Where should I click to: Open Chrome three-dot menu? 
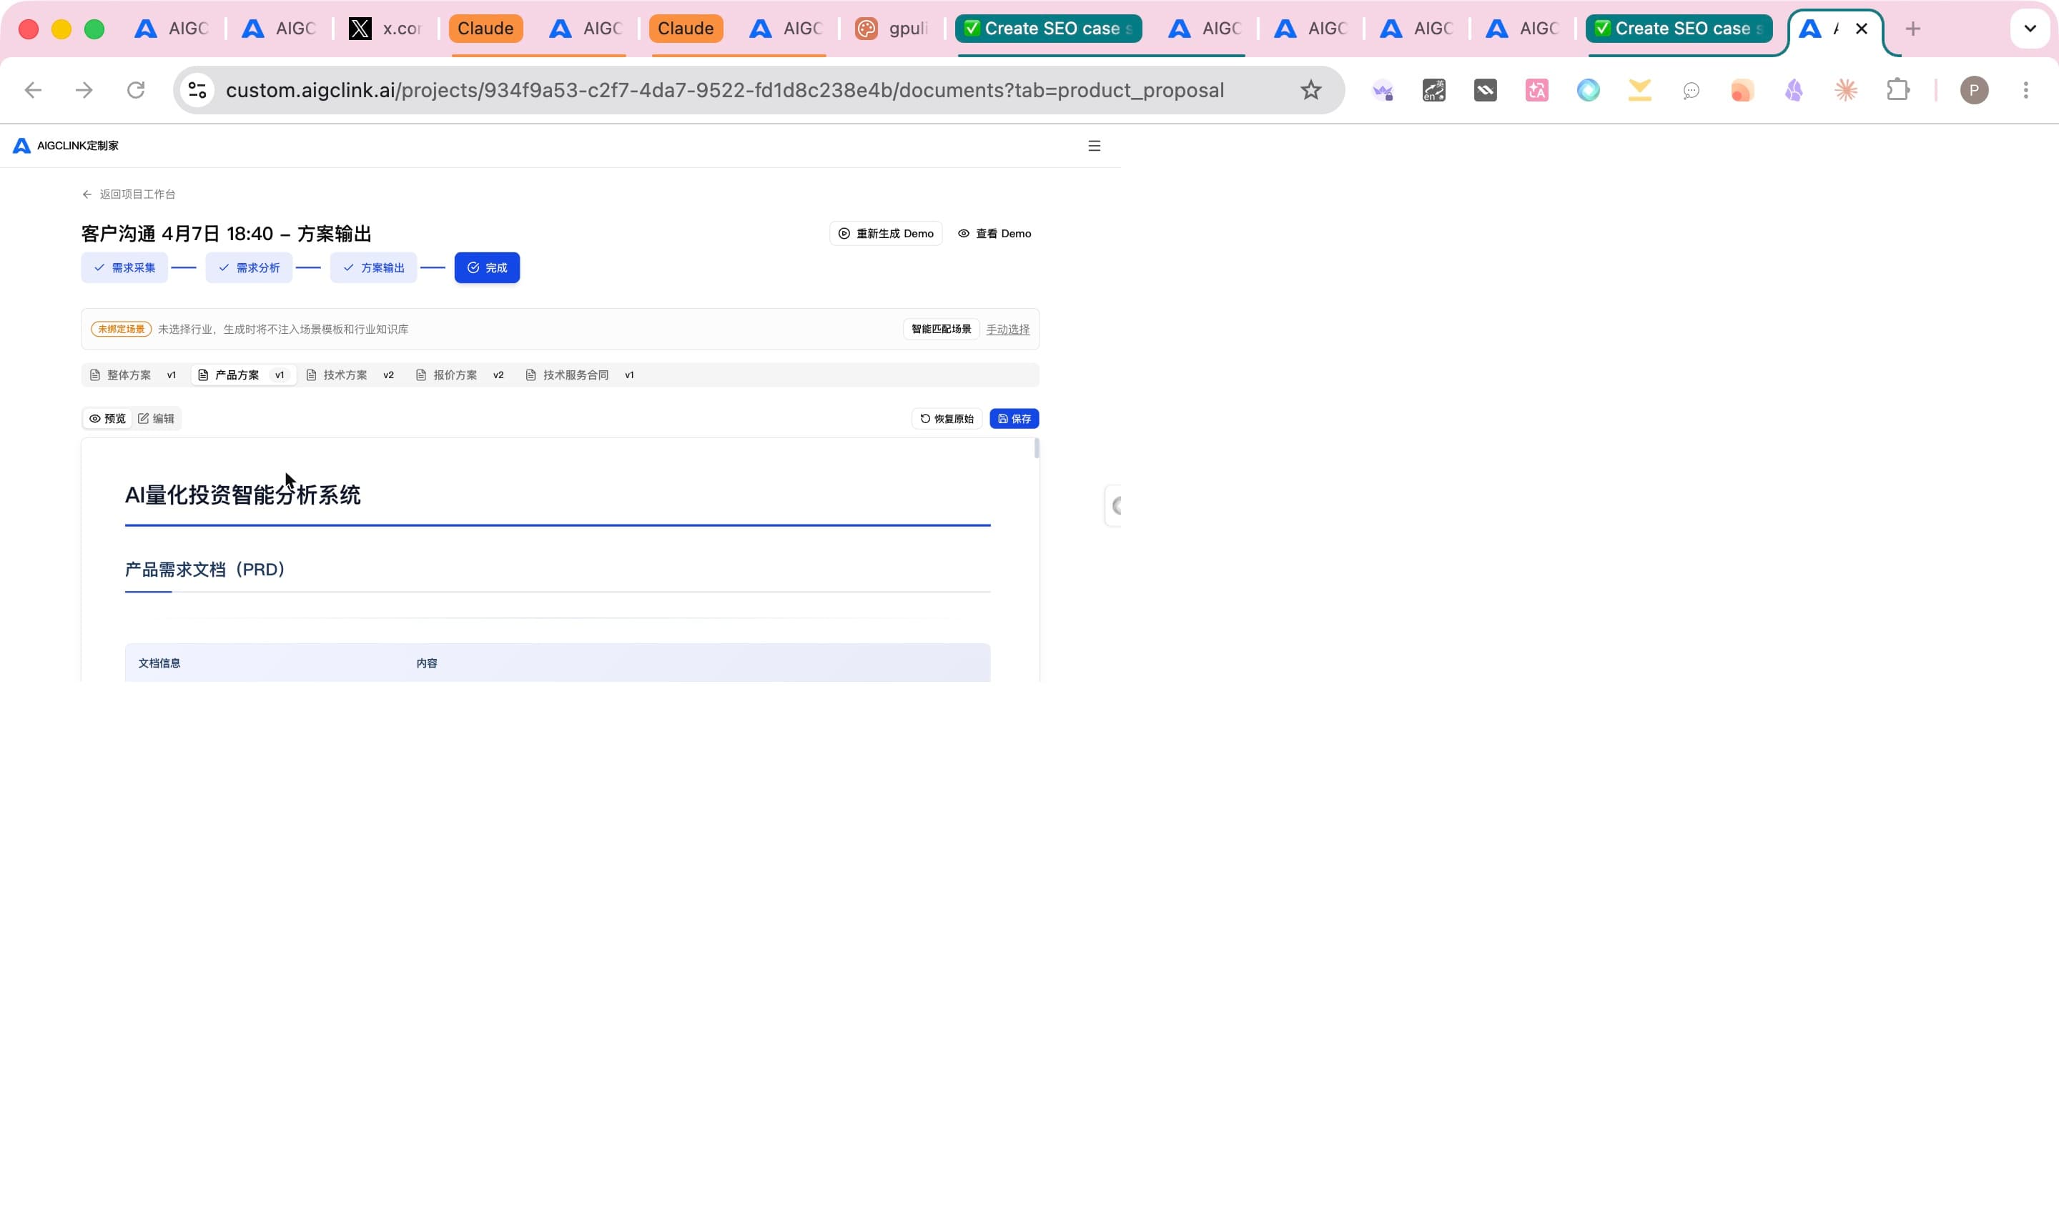click(x=2026, y=90)
